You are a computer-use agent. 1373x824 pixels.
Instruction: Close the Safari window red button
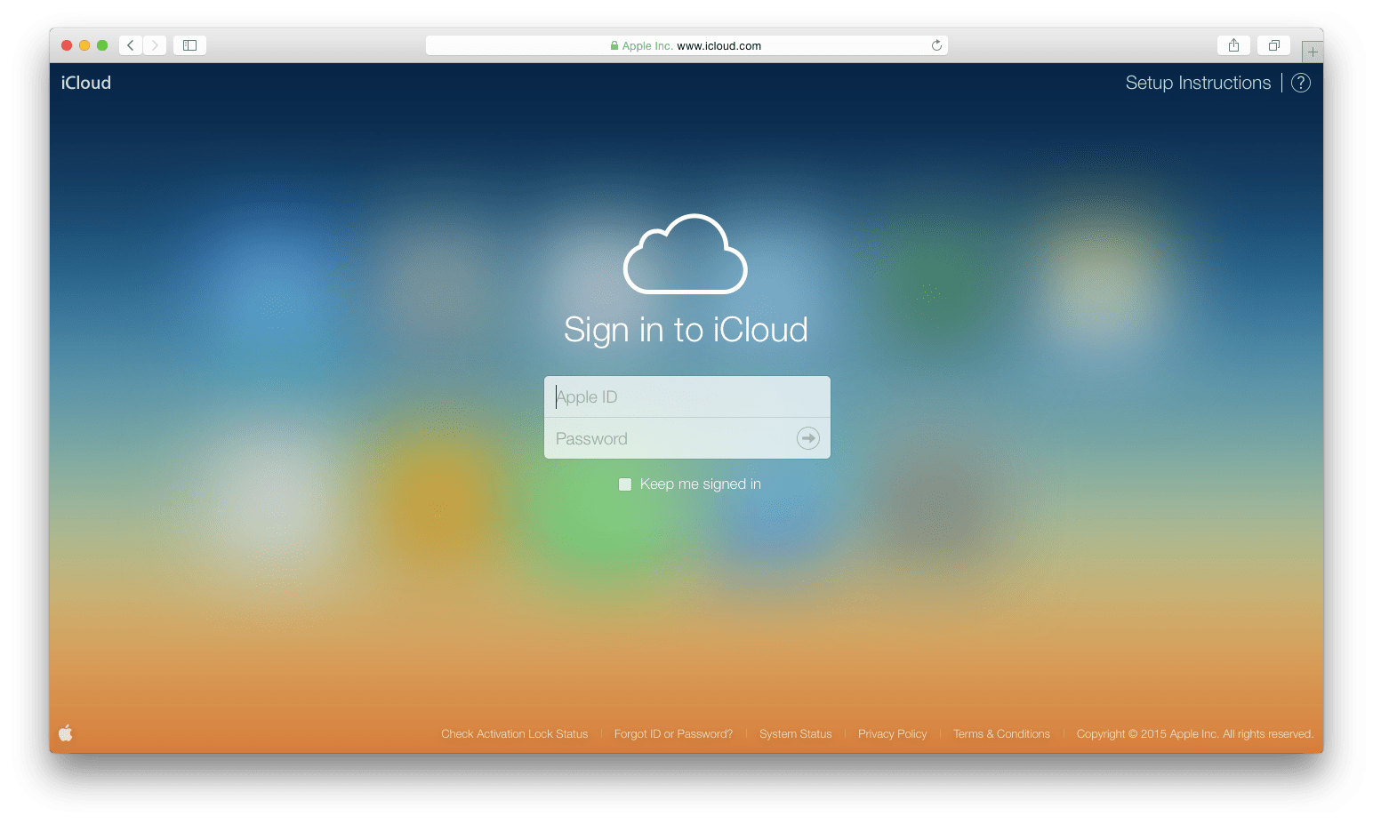tap(67, 45)
